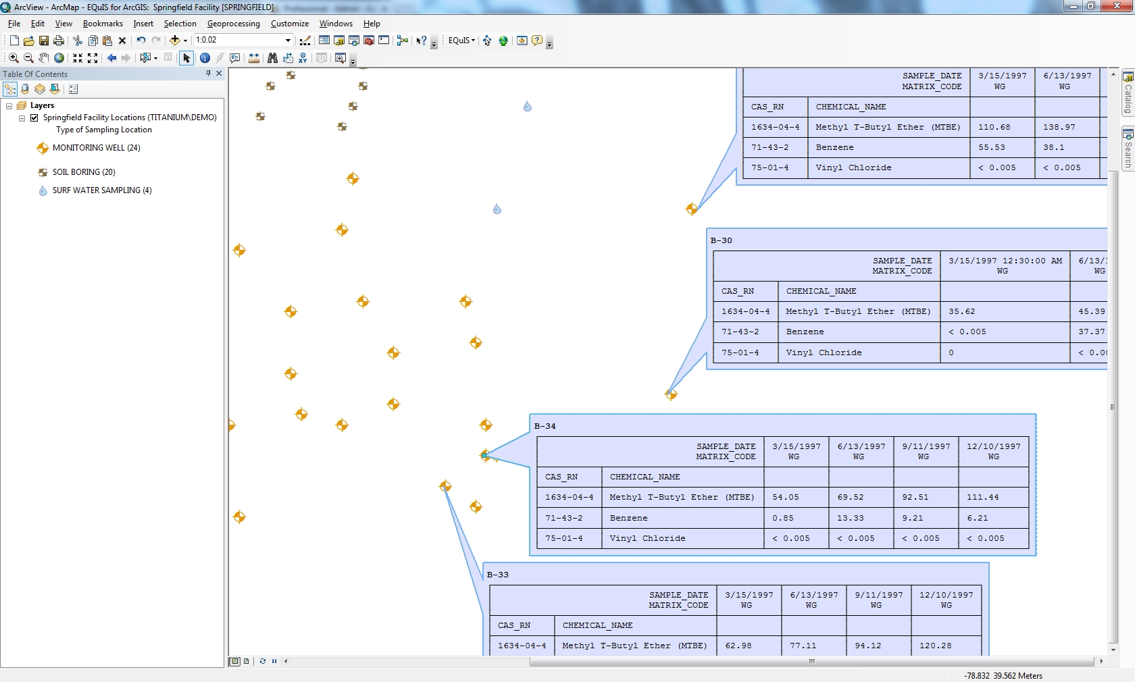Image resolution: width=1135 pixels, height=682 pixels.
Task: Open the ArcToolbox window red toolbox icon
Action: pyautogui.click(x=369, y=41)
